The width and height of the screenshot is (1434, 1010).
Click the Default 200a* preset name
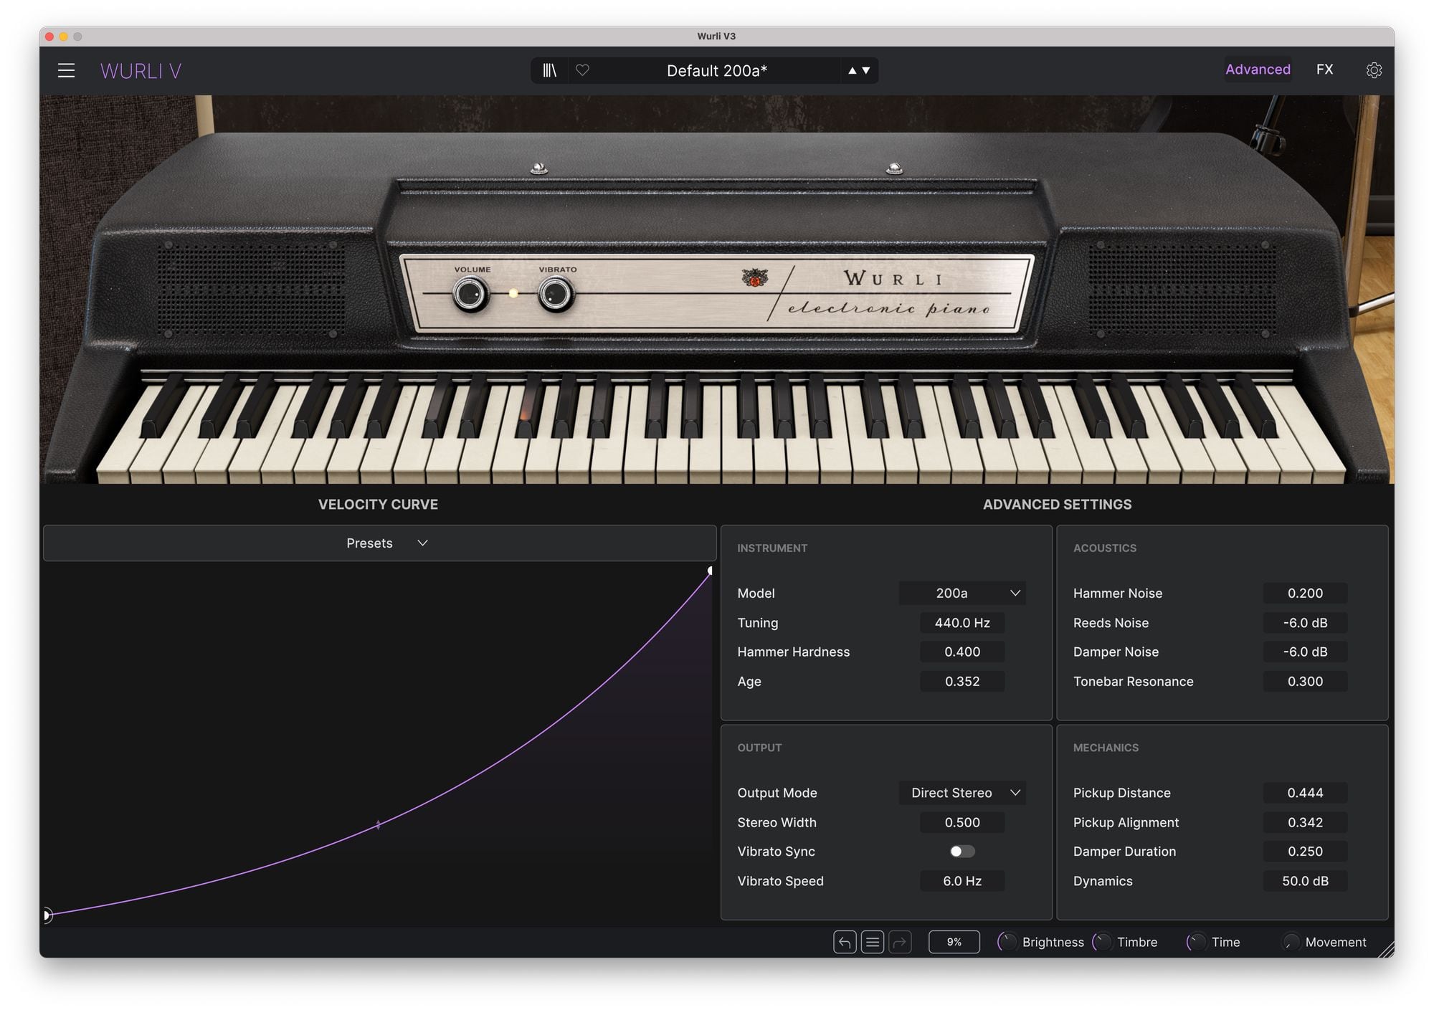point(717,70)
